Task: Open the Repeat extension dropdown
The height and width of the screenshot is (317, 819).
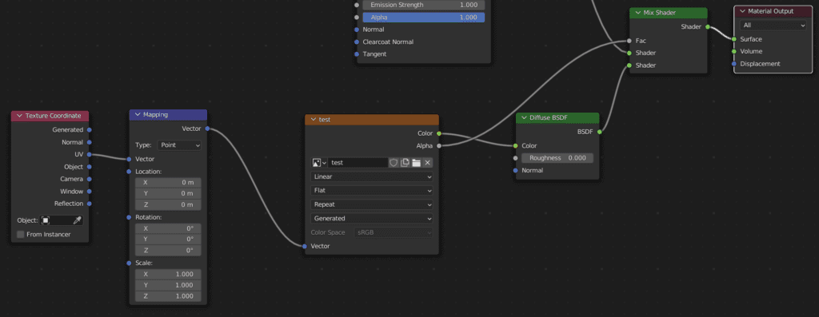Action: (x=372, y=204)
